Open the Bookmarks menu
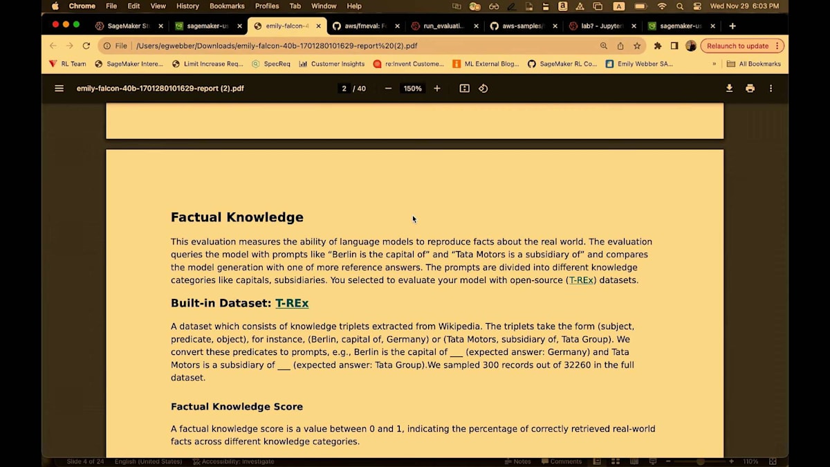Viewport: 830px width, 467px height. pos(227,6)
